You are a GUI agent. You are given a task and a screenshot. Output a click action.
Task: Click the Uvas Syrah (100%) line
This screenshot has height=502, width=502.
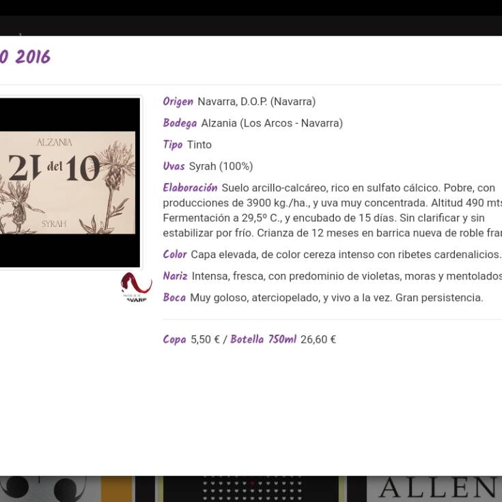208,167
